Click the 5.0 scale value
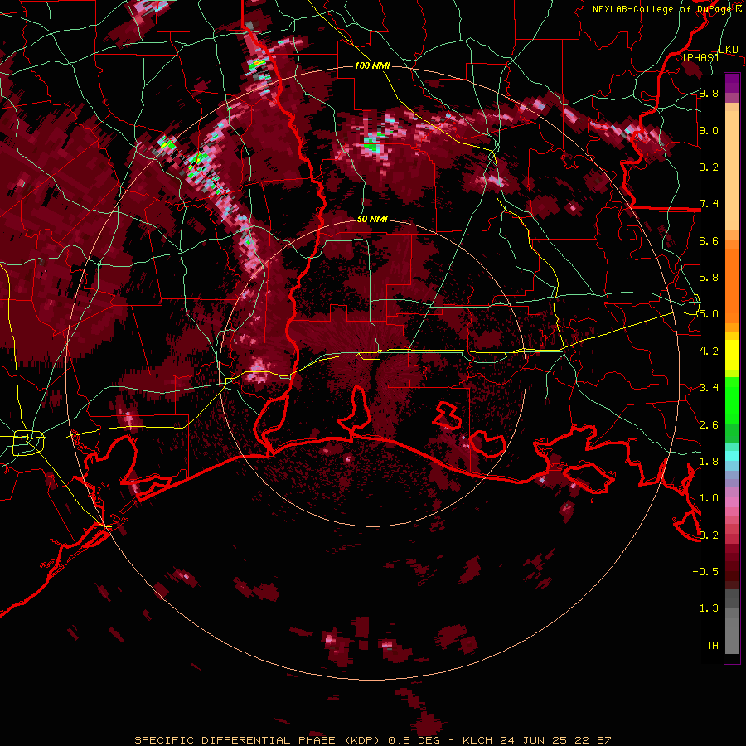 tap(709, 314)
